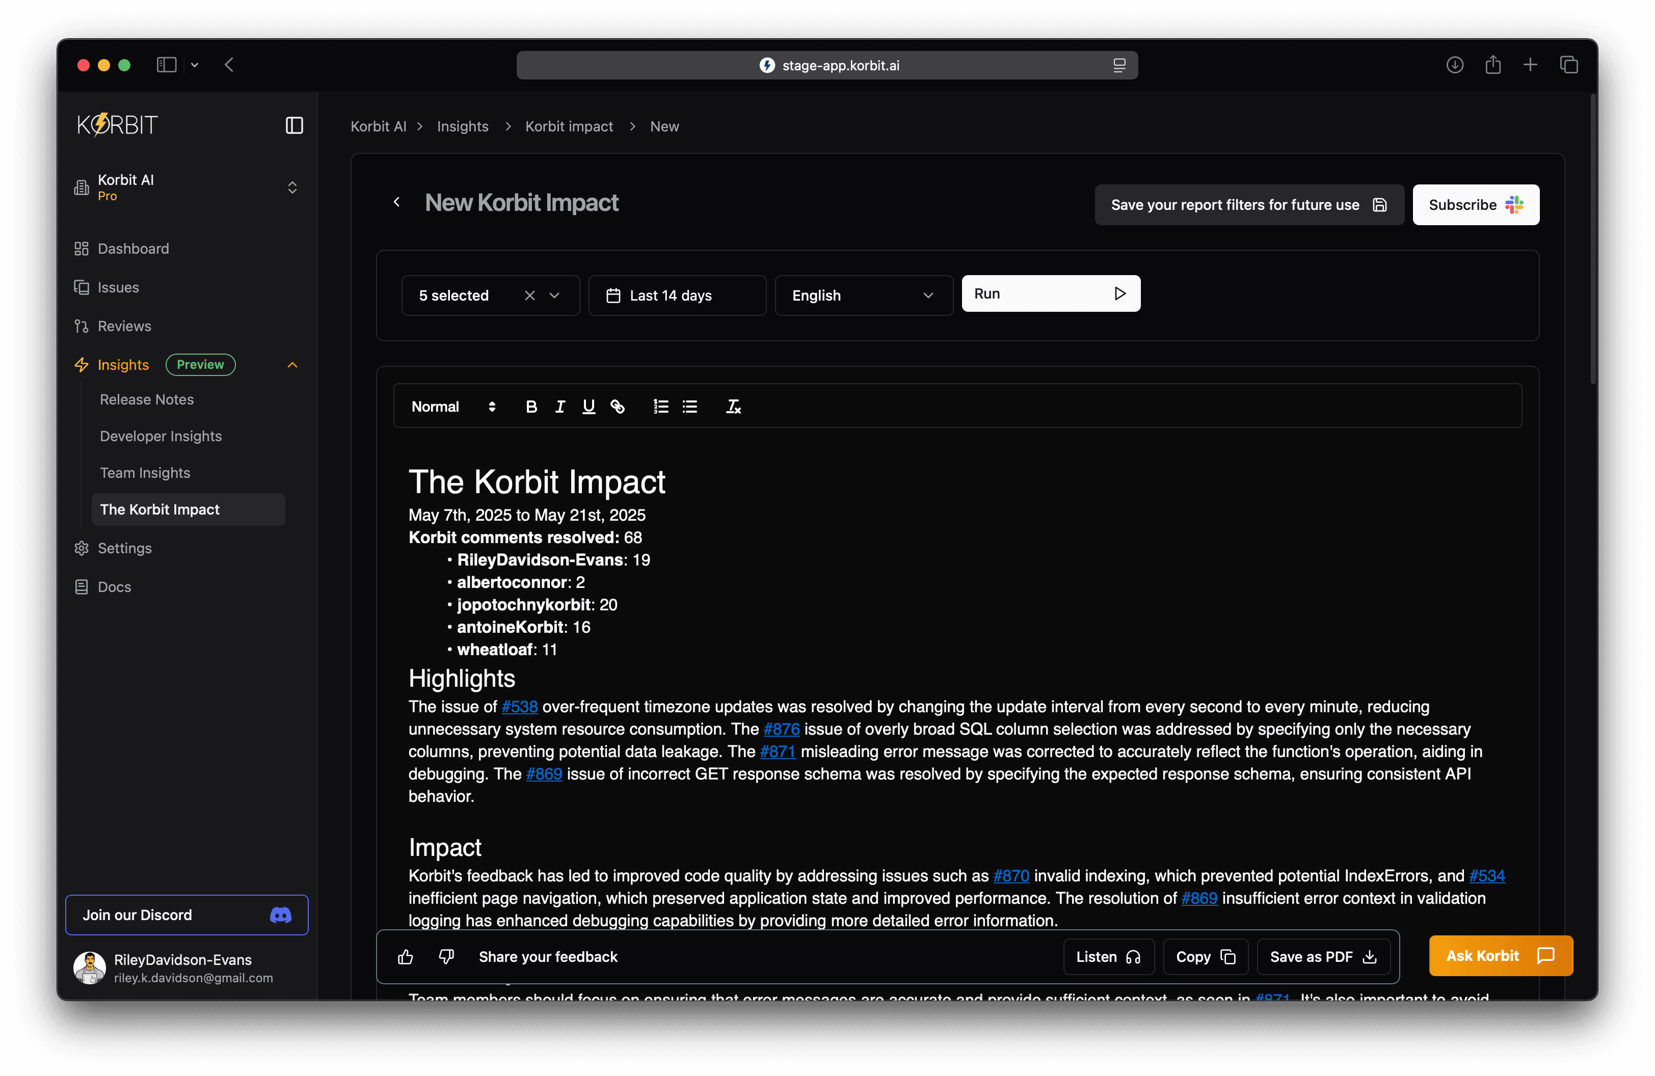Click the Run button
Image resolution: width=1655 pixels, height=1076 pixels.
1051,293
